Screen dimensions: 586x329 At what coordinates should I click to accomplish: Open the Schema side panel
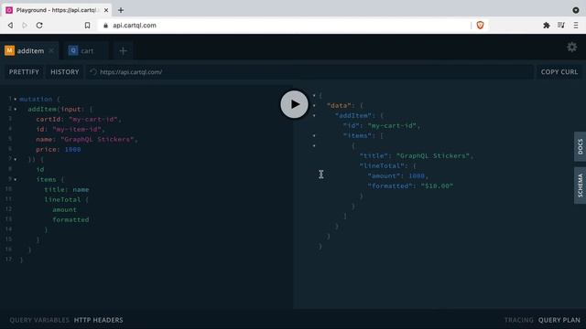coord(580,186)
